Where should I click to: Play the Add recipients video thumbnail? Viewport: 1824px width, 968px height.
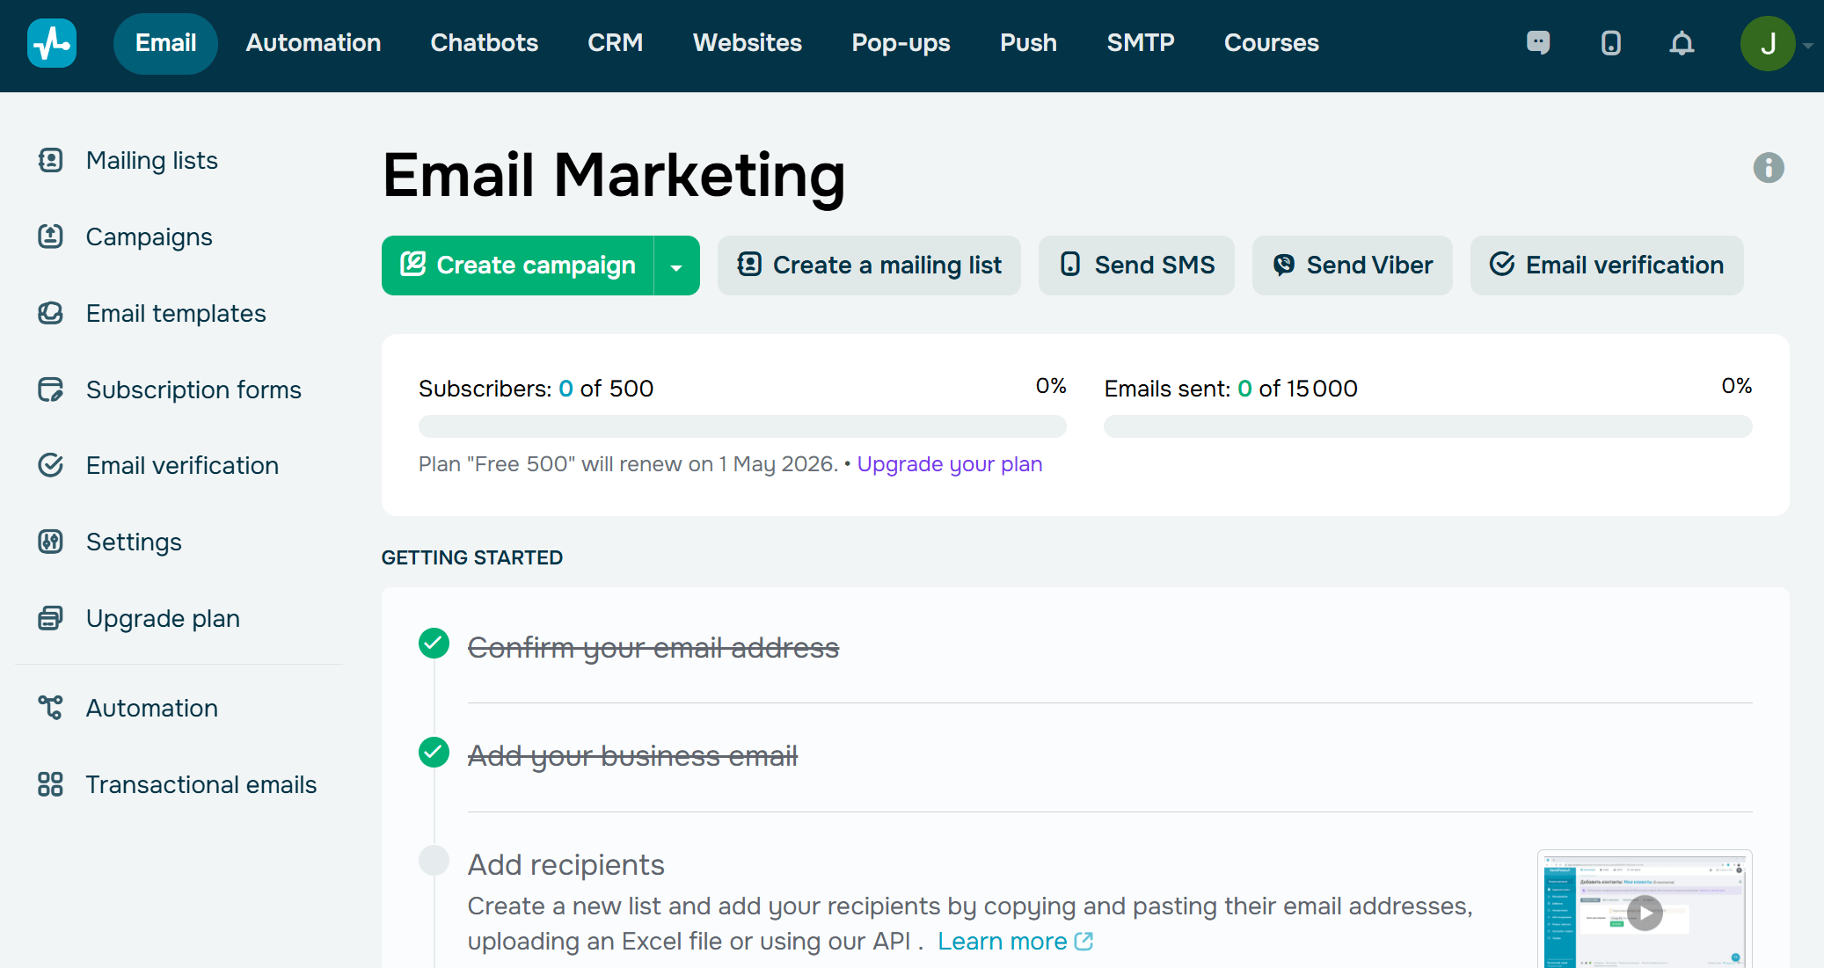1645,913
